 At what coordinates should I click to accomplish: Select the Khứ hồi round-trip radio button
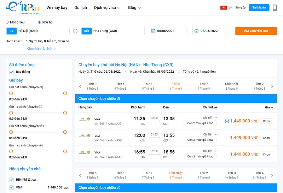[40, 22]
